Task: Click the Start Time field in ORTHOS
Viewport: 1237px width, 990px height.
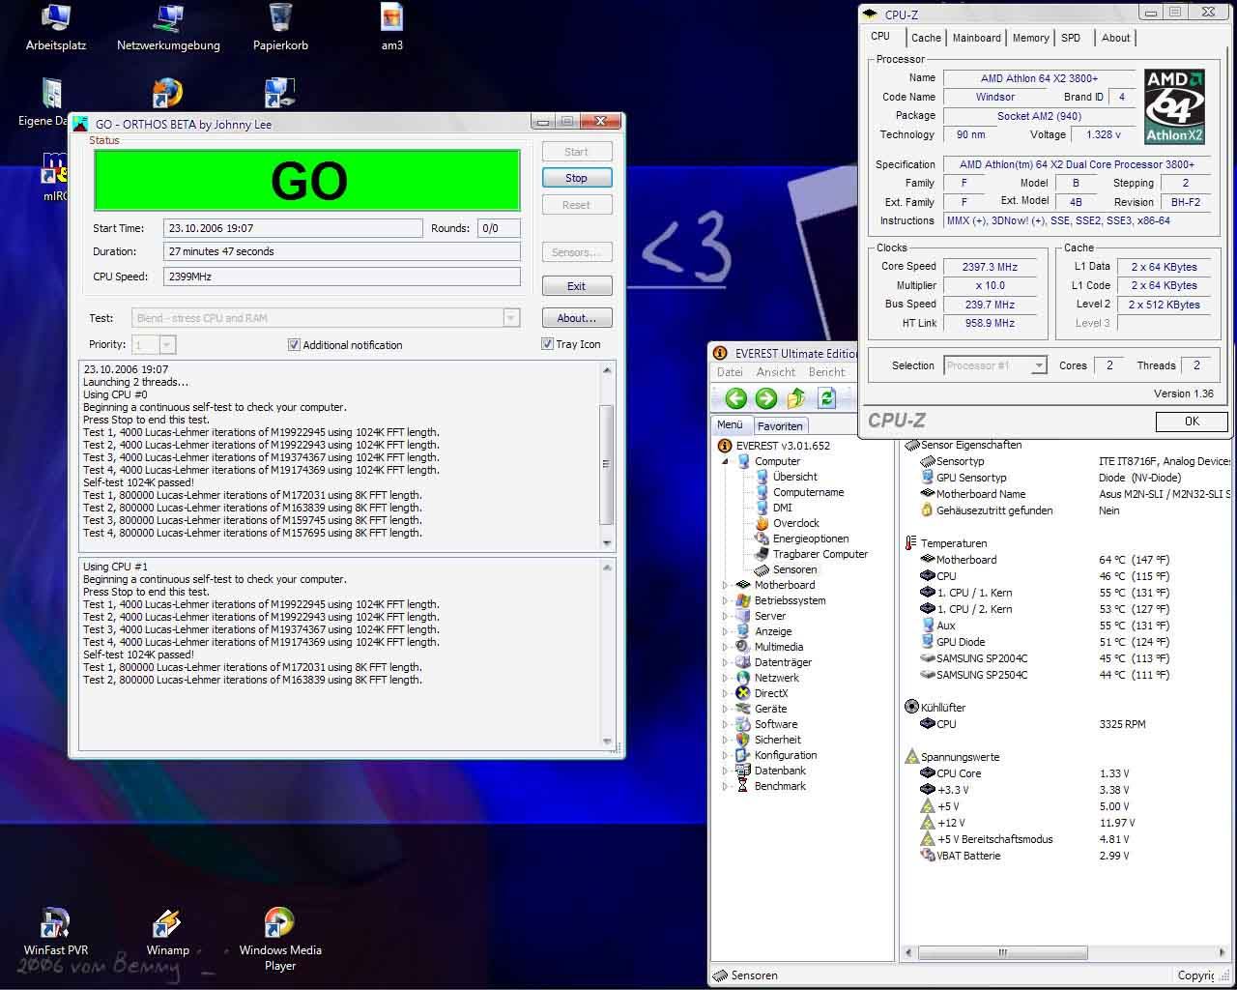Action: 293,228
